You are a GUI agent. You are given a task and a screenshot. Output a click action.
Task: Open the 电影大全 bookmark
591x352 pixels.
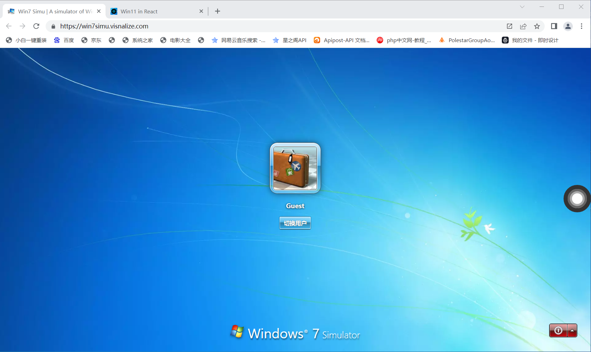coord(175,40)
